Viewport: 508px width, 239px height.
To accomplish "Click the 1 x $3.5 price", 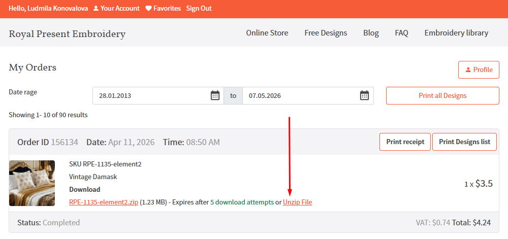I will tap(479, 184).
